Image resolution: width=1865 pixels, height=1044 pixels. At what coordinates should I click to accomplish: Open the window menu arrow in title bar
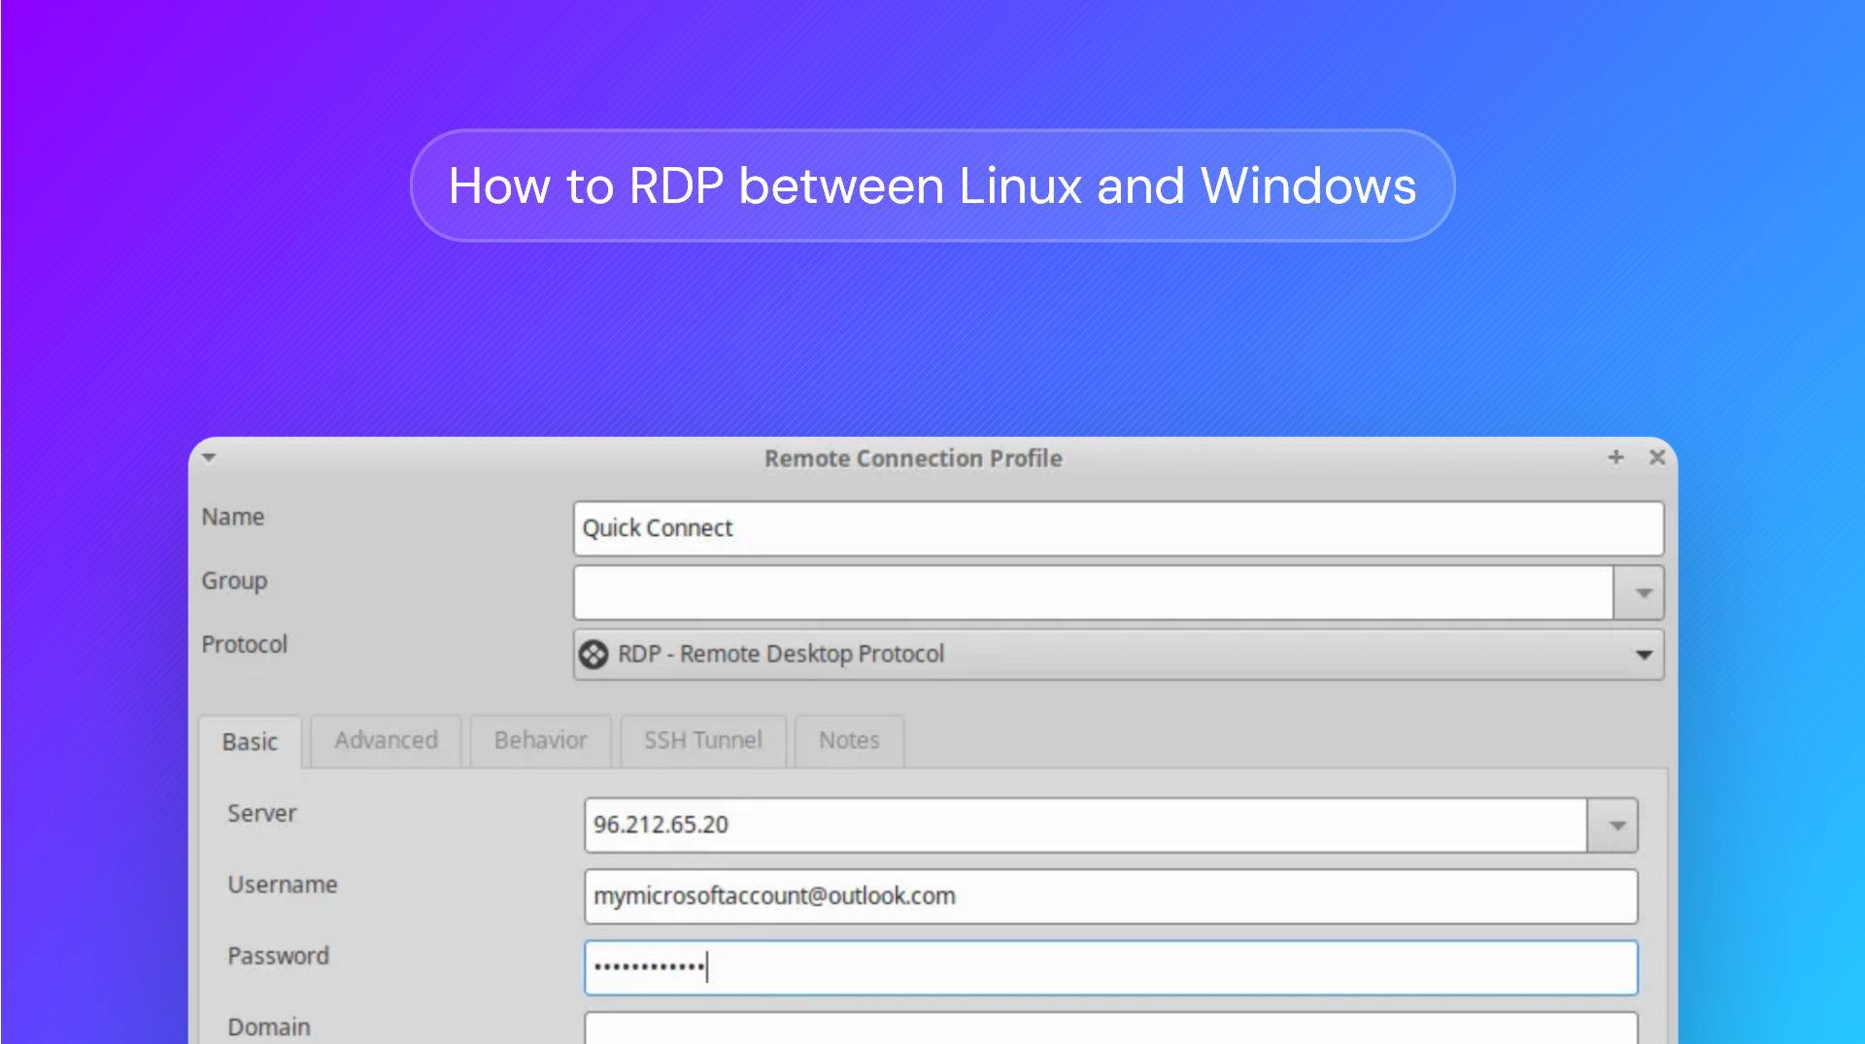(x=209, y=456)
